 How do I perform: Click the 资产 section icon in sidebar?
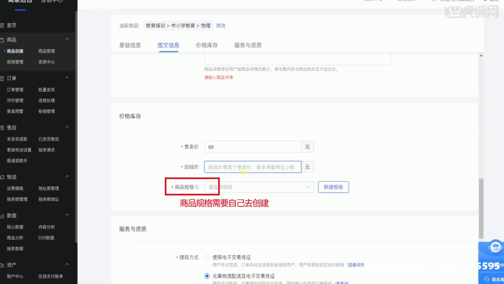tap(2, 265)
